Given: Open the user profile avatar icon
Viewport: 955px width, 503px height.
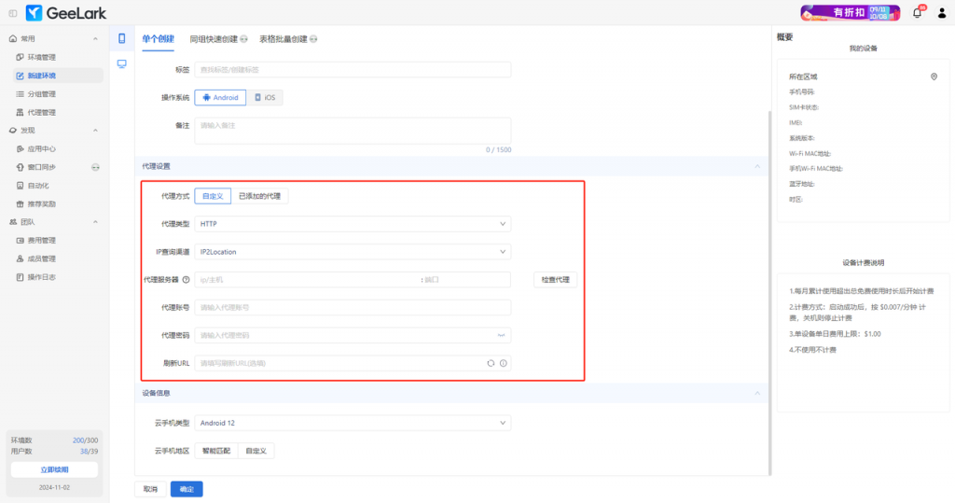Looking at the screenshot, I should [x=941, y=12].
